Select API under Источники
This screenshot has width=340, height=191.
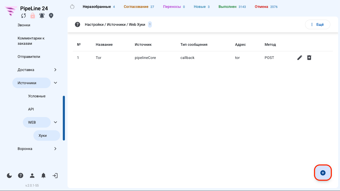[31, 109]
